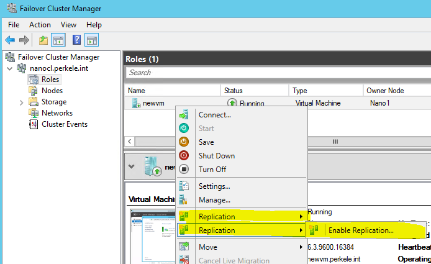Collapse the nanocl.perkele.int cluster node
This screenshot has width=431, height=264.
10,68
